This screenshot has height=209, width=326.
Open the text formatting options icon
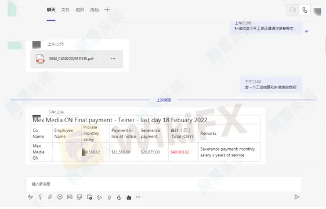click(x=30, y=197)
